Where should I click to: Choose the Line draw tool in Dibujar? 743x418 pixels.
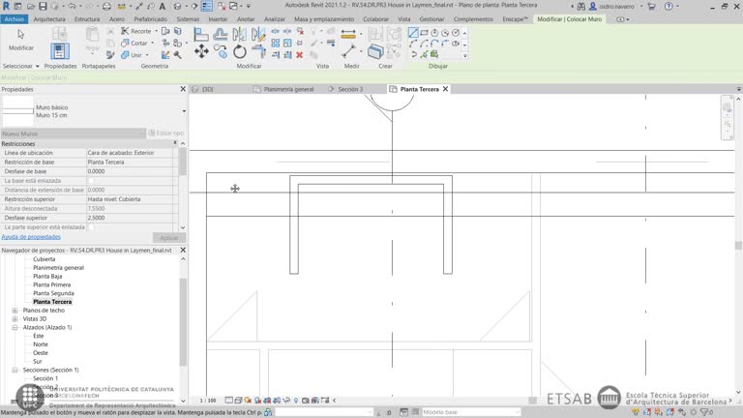[413, 32]
